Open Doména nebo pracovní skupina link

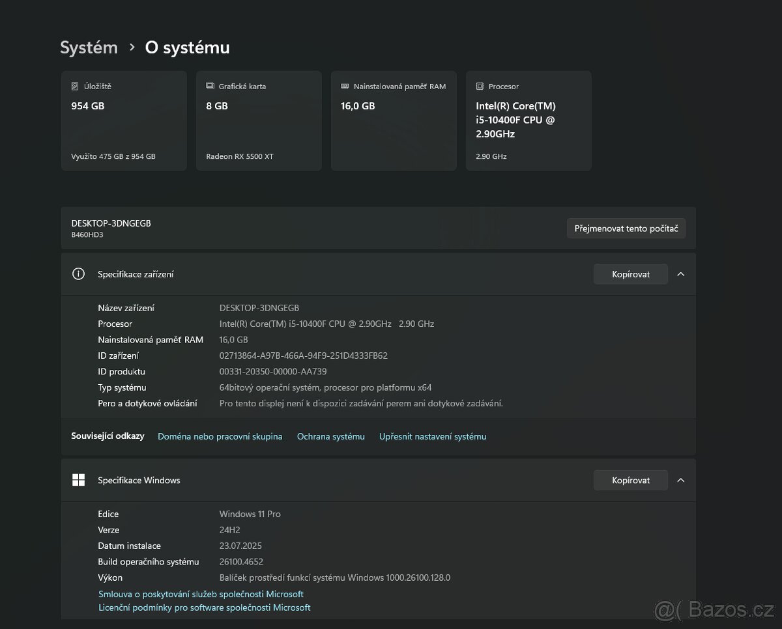click(220, 436)
